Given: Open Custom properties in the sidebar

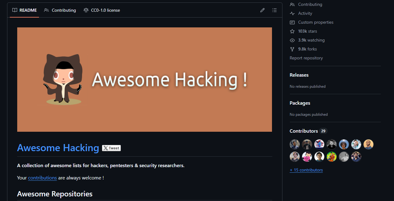Looking at the screenshot, I should coord(311,22).
